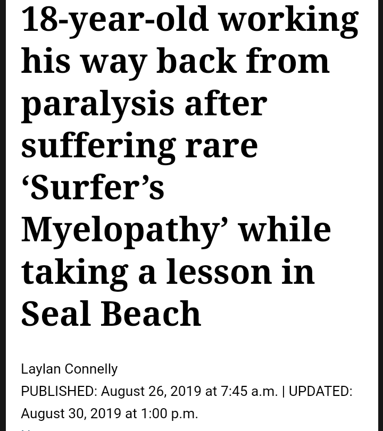Click the separator bar between PUBLISHED and UPDATED
This screenshot has width=383, height=431.
pos(283,391)
